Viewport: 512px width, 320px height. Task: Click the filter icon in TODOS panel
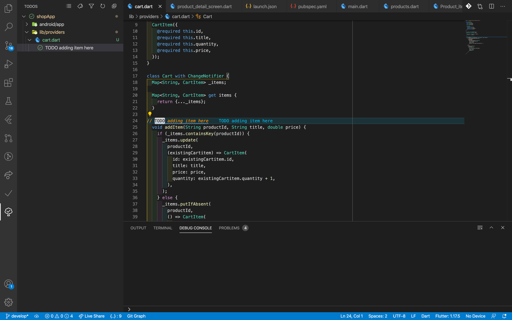[x=91, y=6]
